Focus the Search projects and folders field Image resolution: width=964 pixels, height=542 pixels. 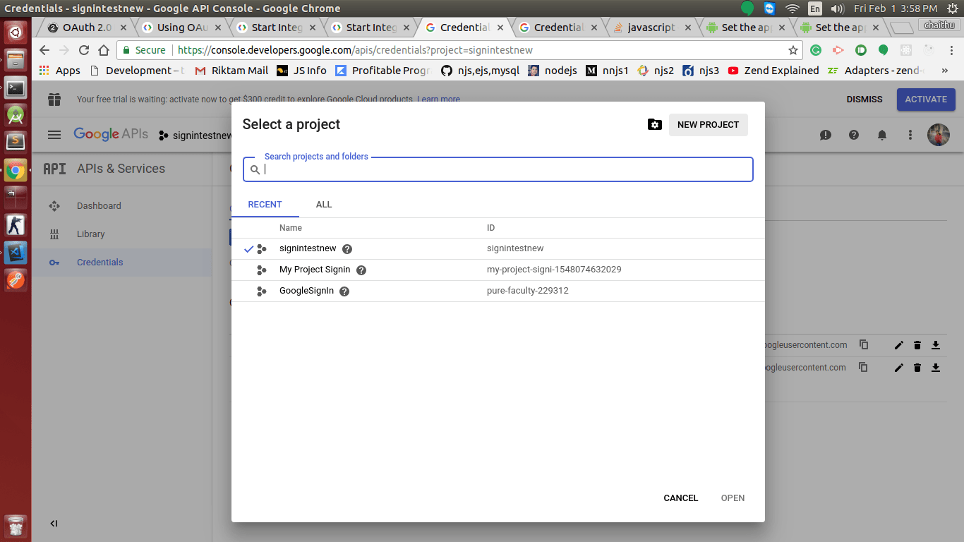point(498,169)
